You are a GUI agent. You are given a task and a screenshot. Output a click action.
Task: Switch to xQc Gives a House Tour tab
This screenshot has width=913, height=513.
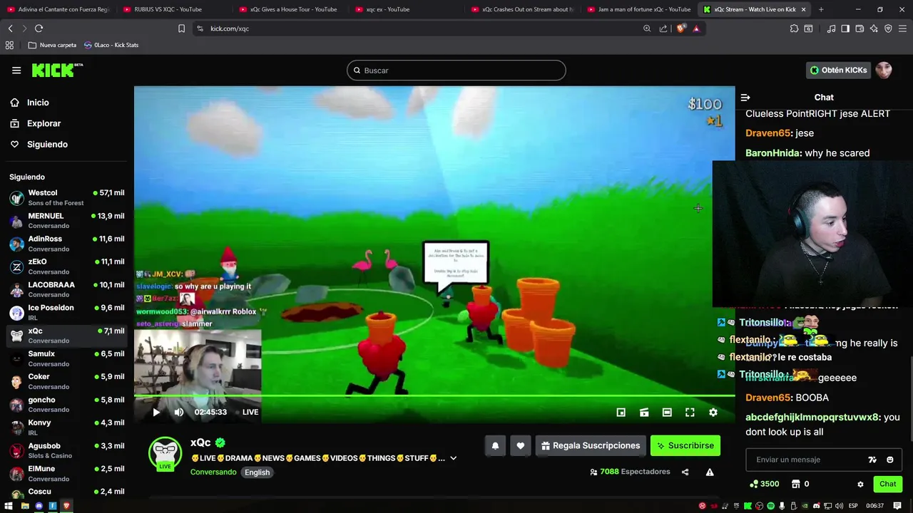(289, 9)
